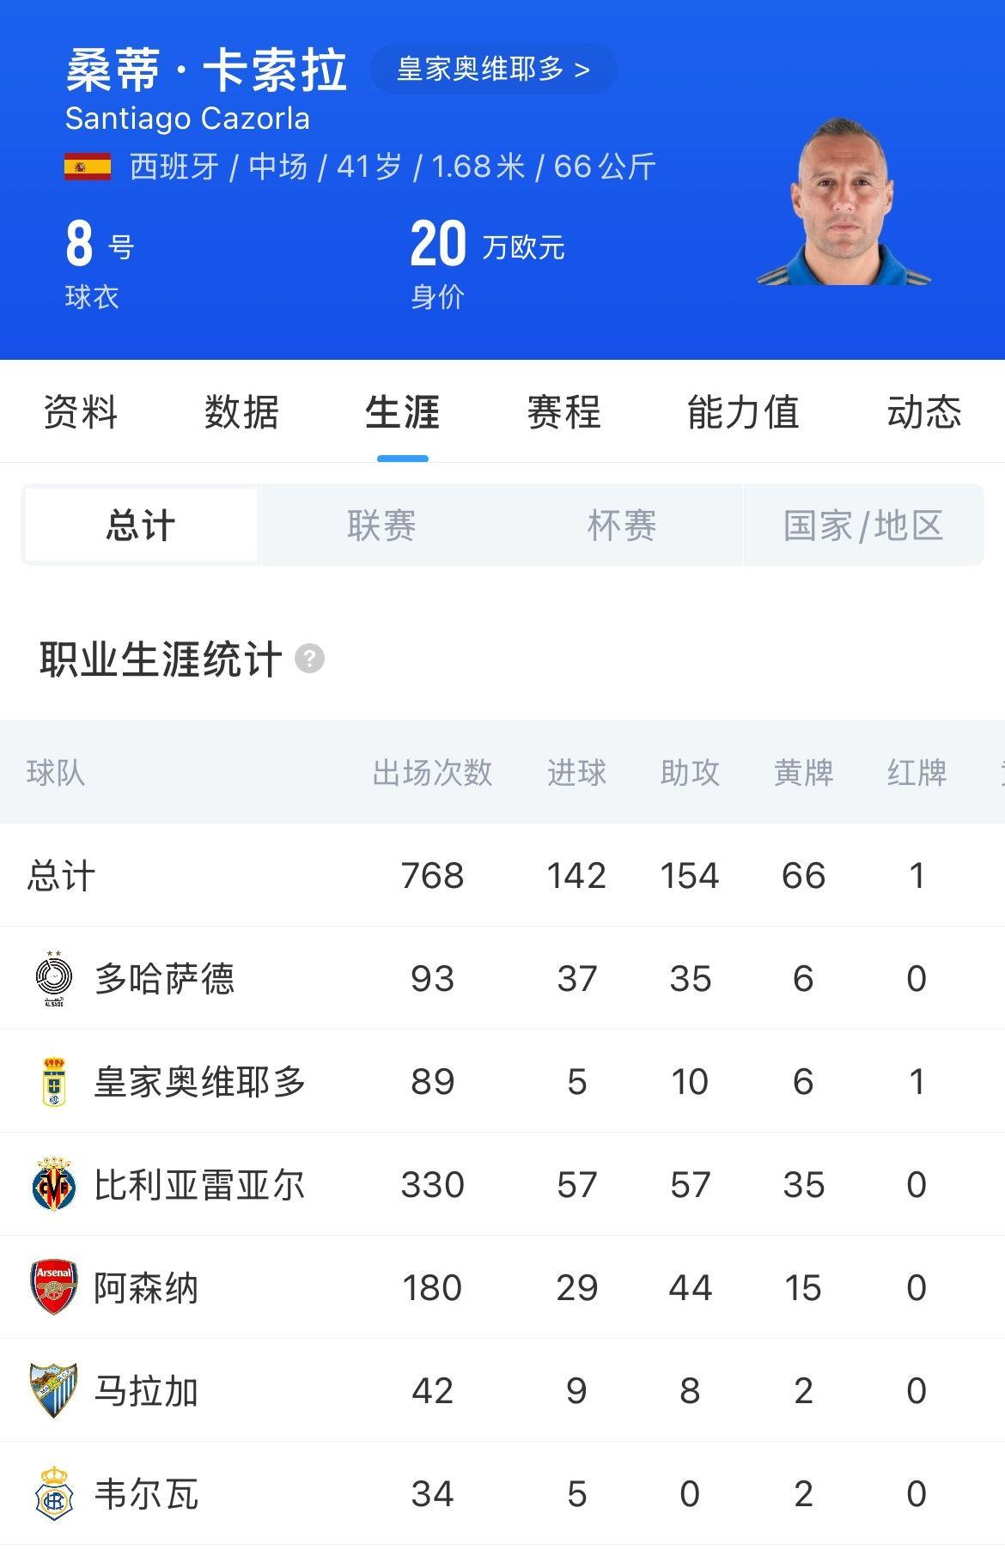Viewport: 1005px width, 1562px height.
Task: Switch to the 资料 tab
Action: [x=81, y=412]
